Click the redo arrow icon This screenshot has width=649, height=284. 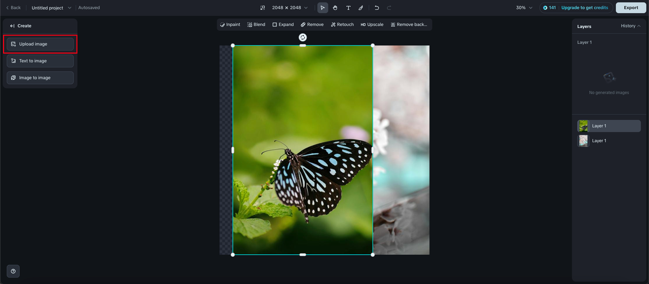coord(389,8)
